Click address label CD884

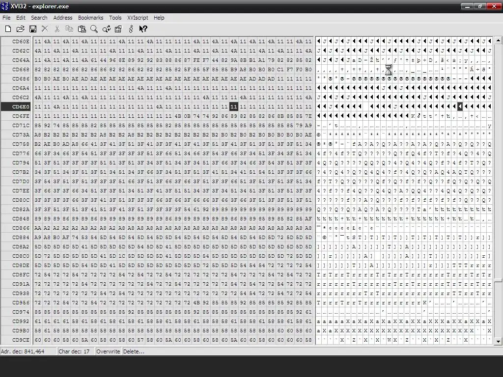[21, 237]
